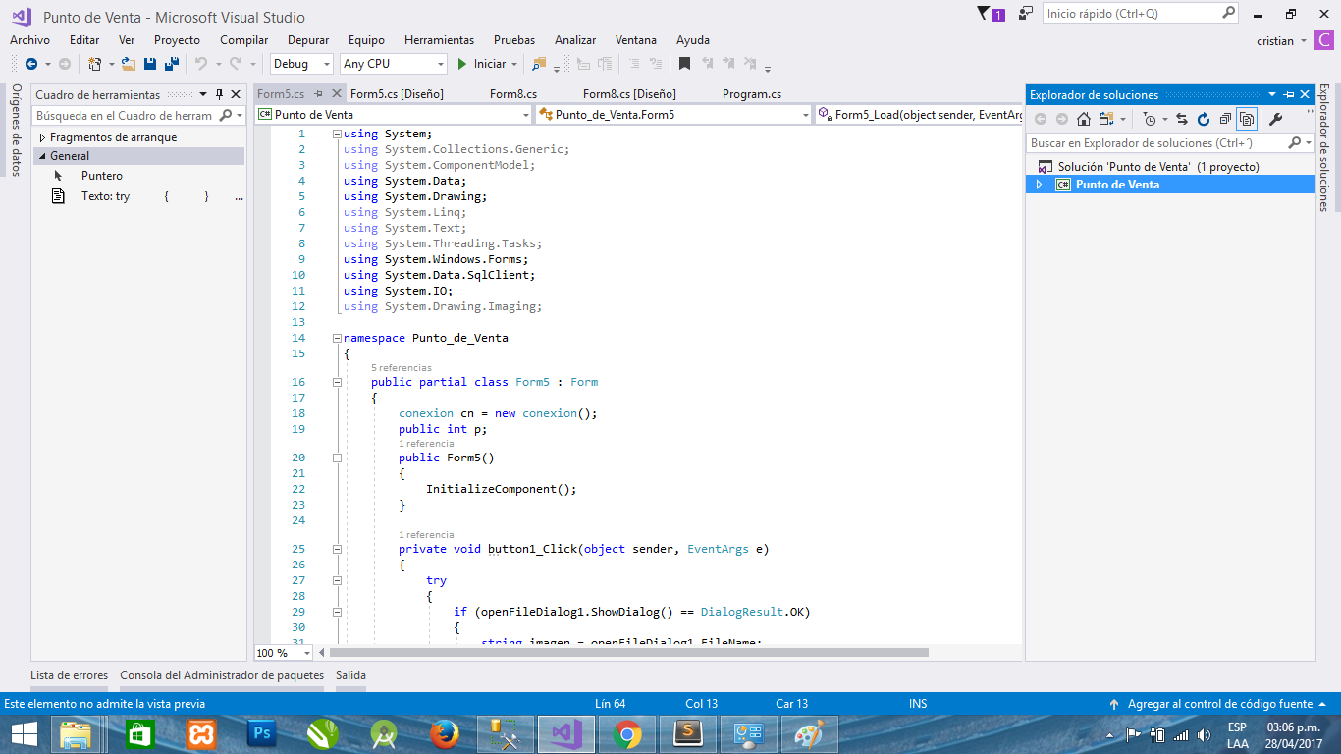
Task: Collapse the Form5 class code block
Action: click(x=337, y=382)
